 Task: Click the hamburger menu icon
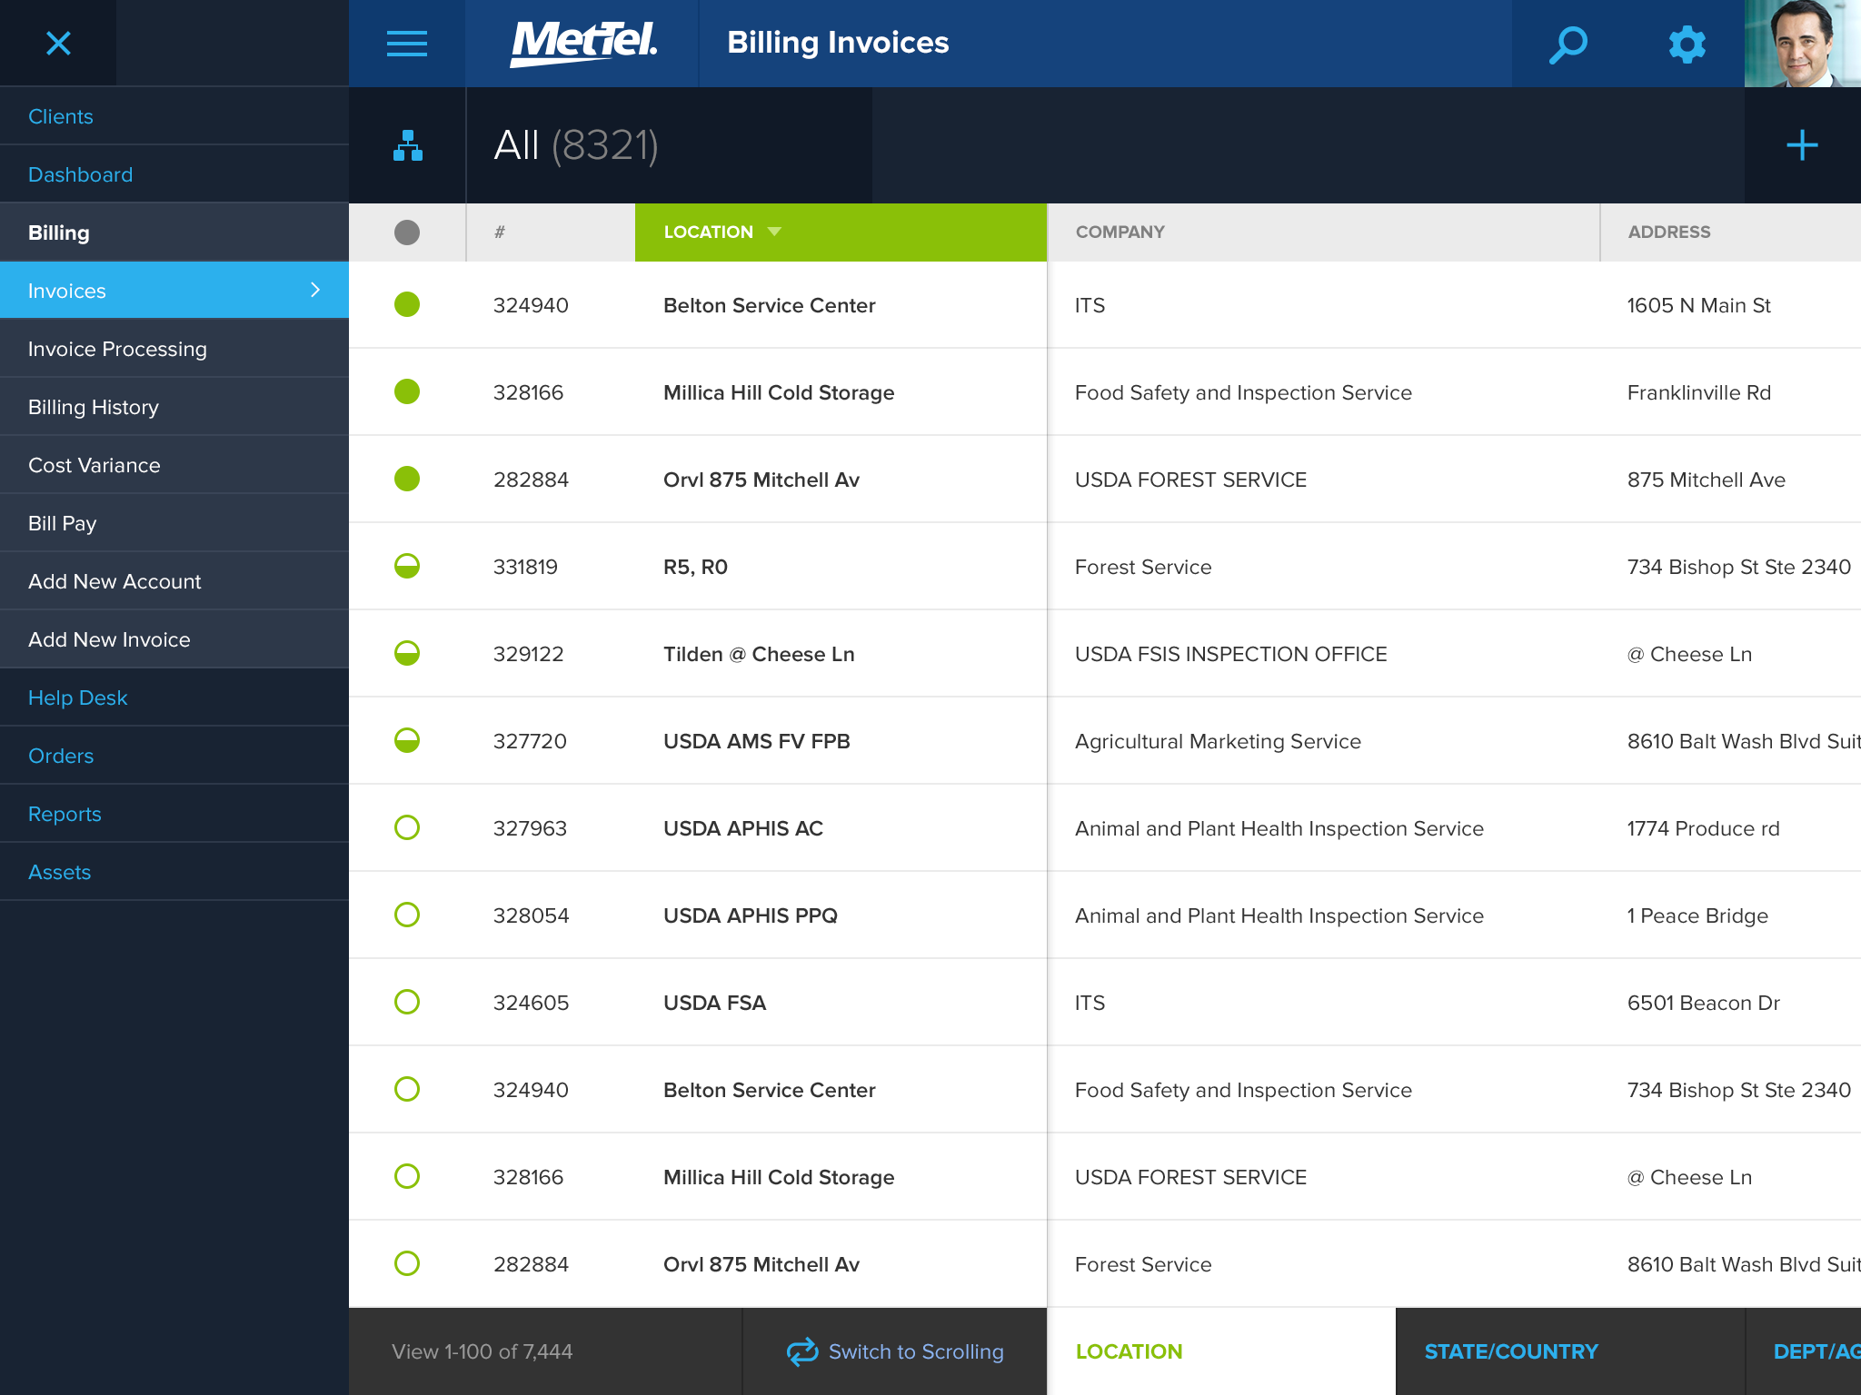pyautogui.click(x=406, y=43)
